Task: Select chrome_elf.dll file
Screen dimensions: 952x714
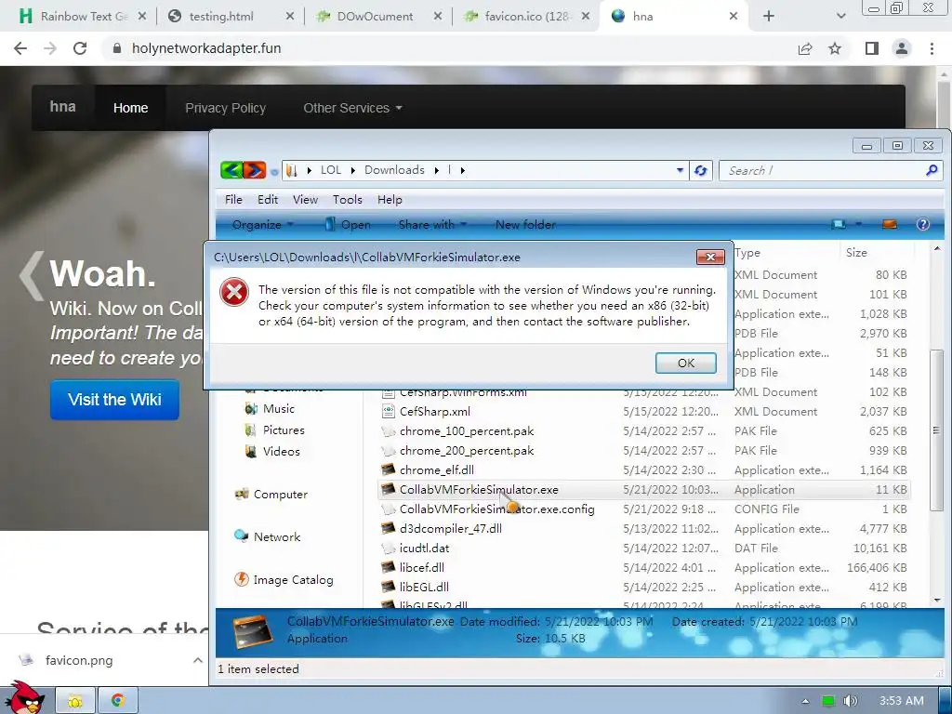Action: pos(437,469)
